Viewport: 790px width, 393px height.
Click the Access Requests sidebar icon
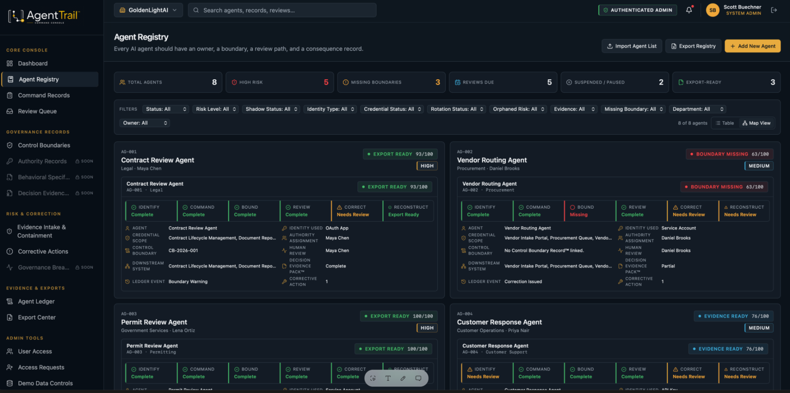click(10, 368)
